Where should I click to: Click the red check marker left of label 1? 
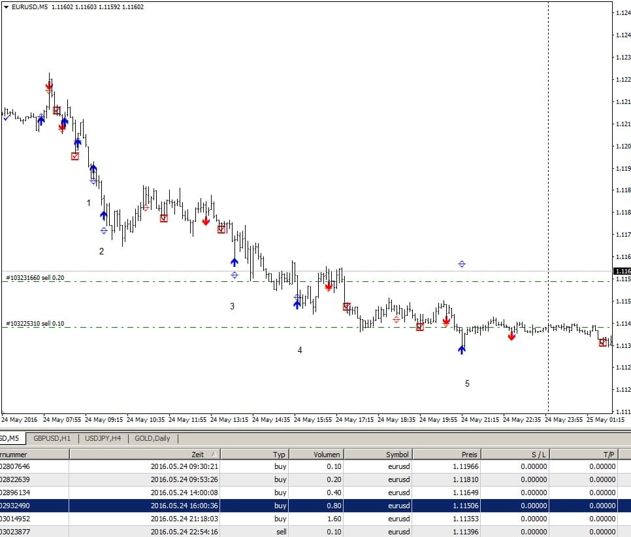[75, 156]
